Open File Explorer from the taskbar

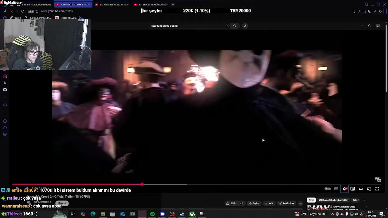(103, 214)
